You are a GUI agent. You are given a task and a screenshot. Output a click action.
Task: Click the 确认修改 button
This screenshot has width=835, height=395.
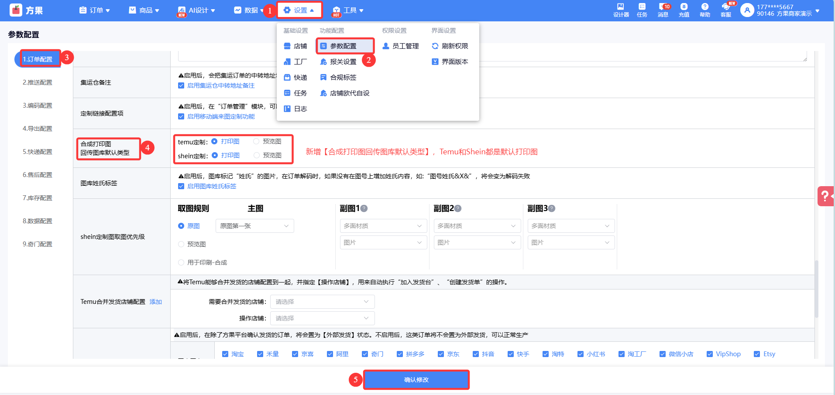(416, 380)
